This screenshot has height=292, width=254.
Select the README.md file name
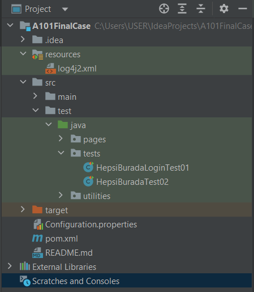[69, 253]
